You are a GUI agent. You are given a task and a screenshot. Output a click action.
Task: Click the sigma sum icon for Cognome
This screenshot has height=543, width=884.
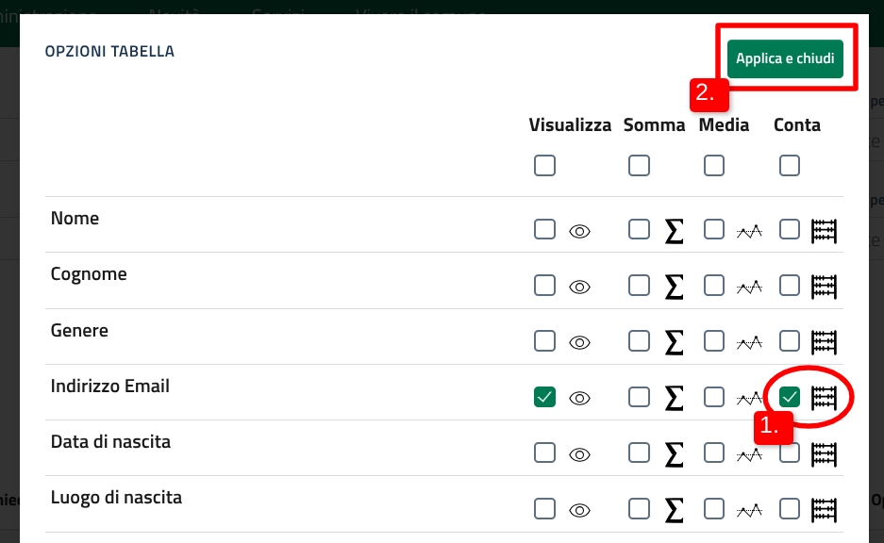click(x=674, y=286)
